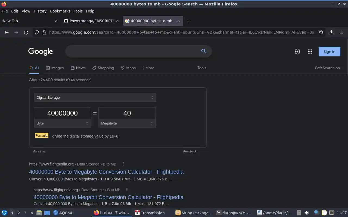This screenshot has width=348, height=217.
Task: Click the Google search input field
Action: (133, 51)
